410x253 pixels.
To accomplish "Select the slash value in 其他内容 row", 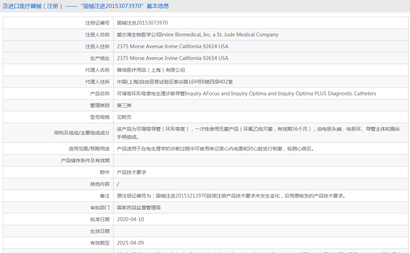I will (x=118, y=184).
